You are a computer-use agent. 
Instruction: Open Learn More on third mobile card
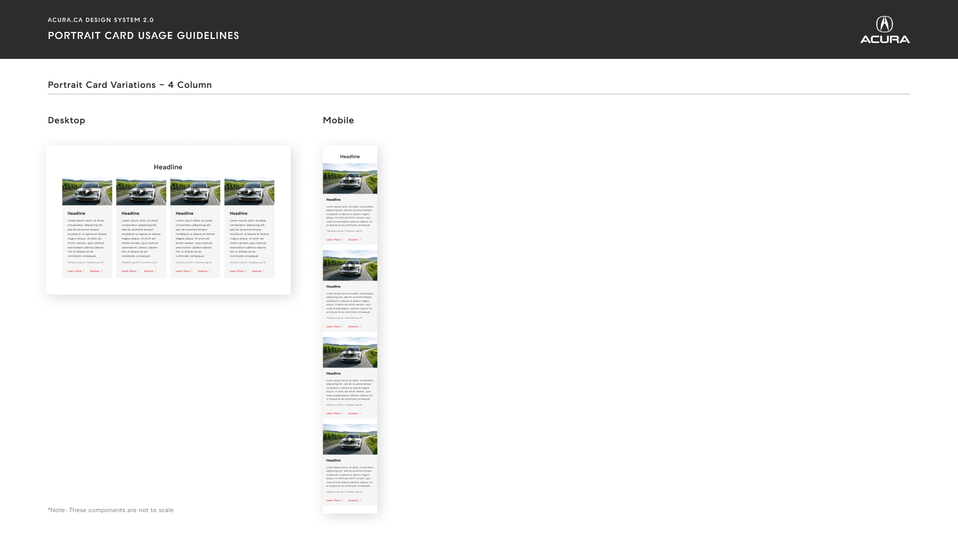[334, 413]
